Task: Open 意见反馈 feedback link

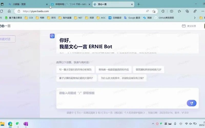Action: click(x=189, y=26)
